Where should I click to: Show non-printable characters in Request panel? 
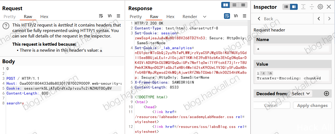[x=110, y=16]
